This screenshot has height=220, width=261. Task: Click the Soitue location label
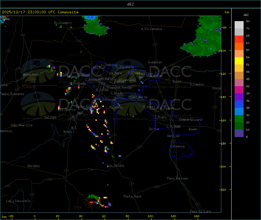point(154,129)
